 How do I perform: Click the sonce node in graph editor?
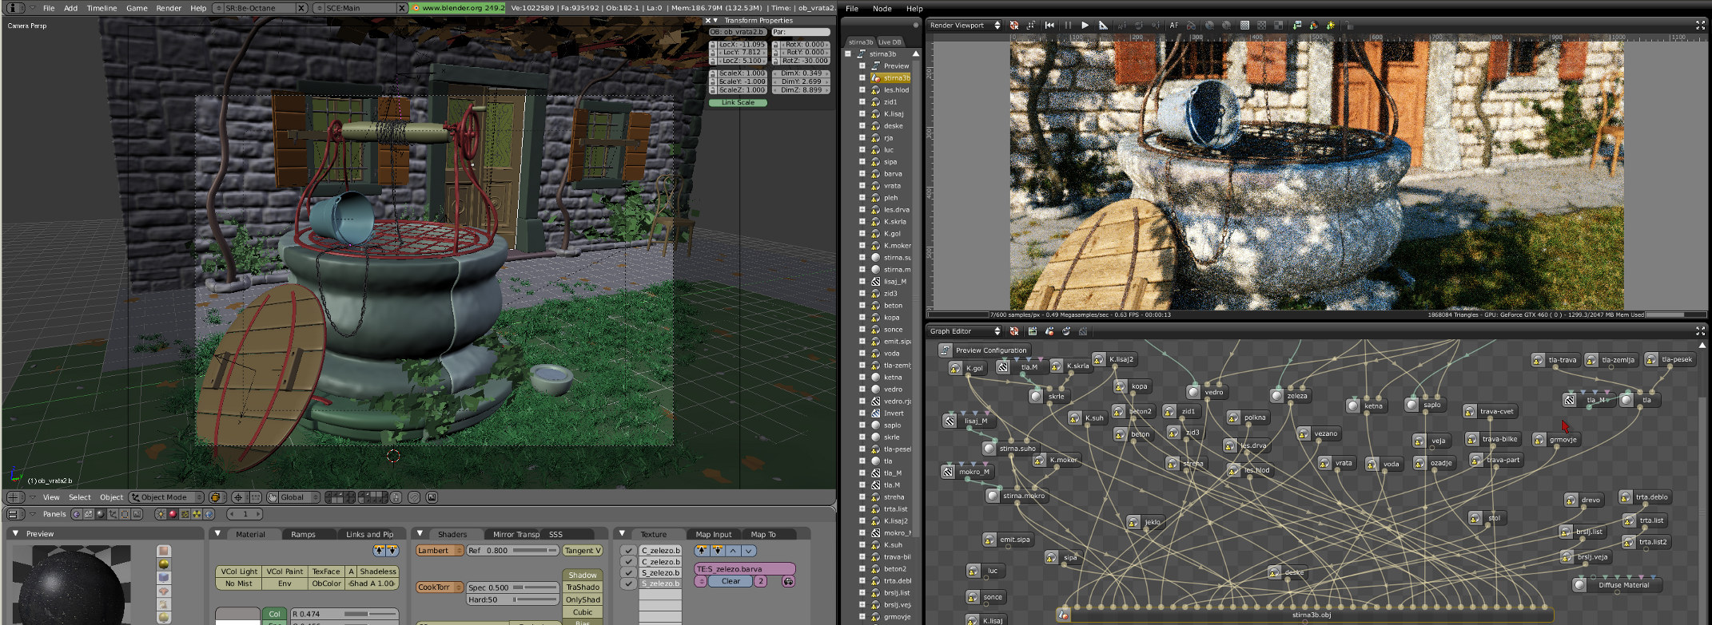985,597
